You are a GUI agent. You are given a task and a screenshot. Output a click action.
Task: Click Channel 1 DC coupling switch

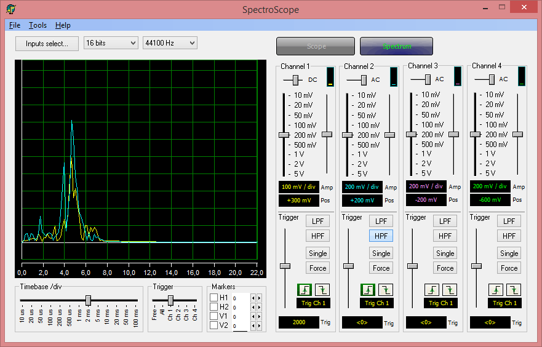[296, 80]
